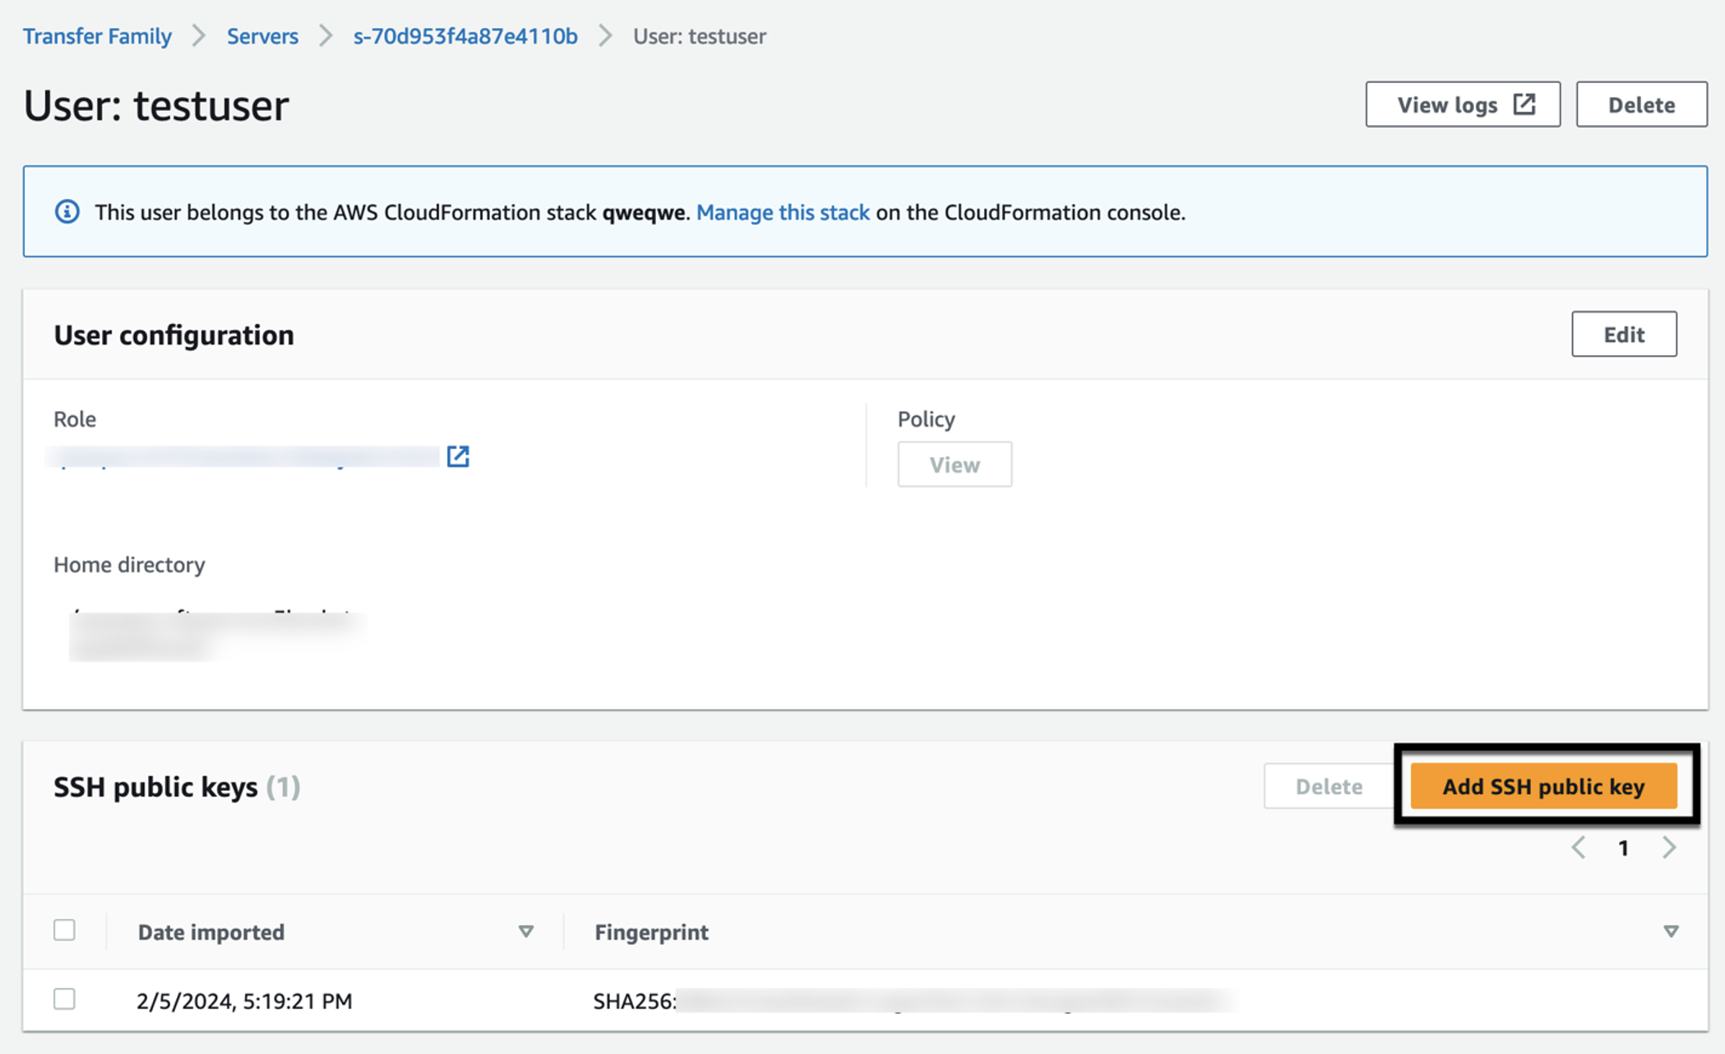1725x1054 pixels.
Task: Click the info icon in the CloudFormation banner
Action: pos(67,211)
